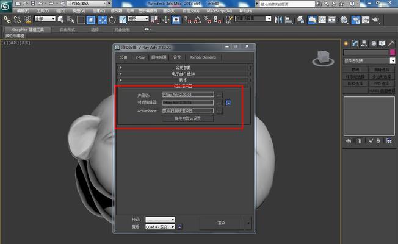Image resolution: width=398 pixels, height=244 pixels.
Task: Click the Unlink Selection tool
Action: tap(17, 20)
